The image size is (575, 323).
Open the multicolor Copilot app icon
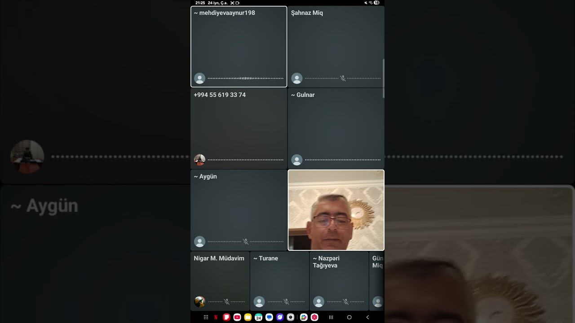click(x=304, y=317)
